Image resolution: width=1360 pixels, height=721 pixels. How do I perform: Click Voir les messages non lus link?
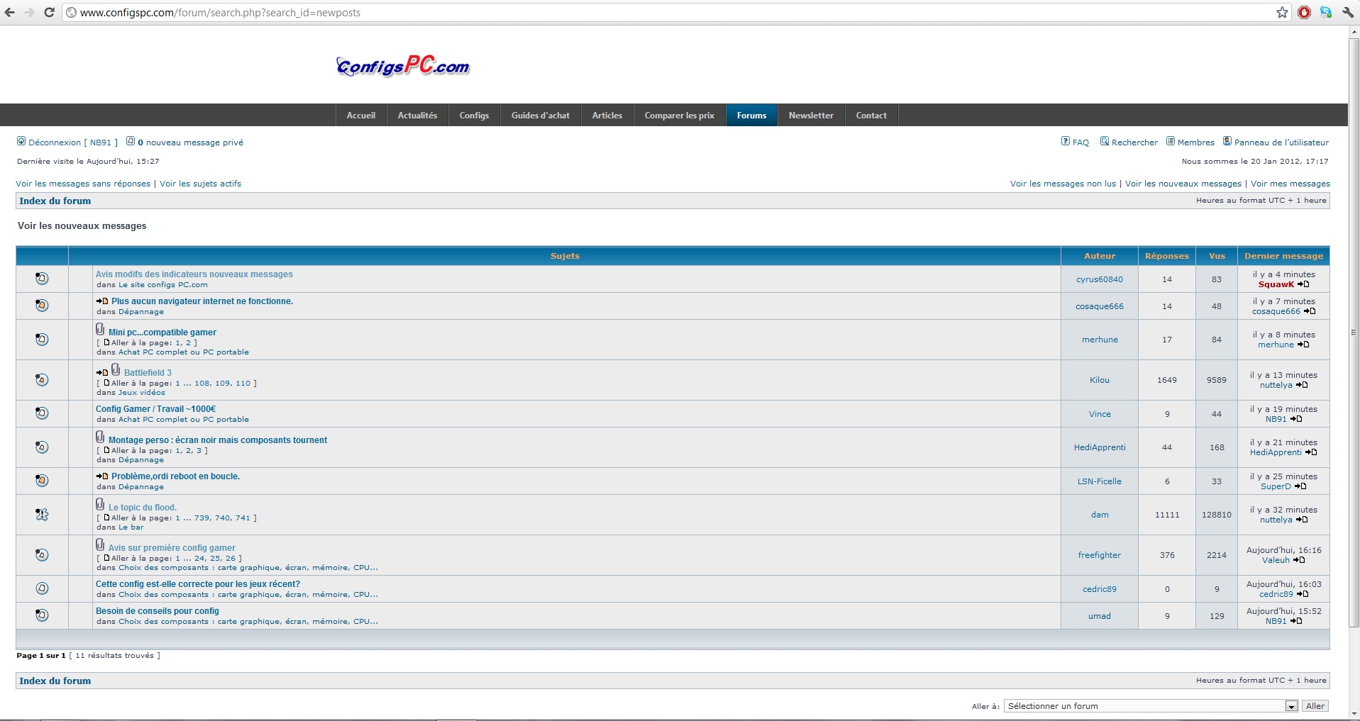pyautogui.click(x=1063, y=184)
